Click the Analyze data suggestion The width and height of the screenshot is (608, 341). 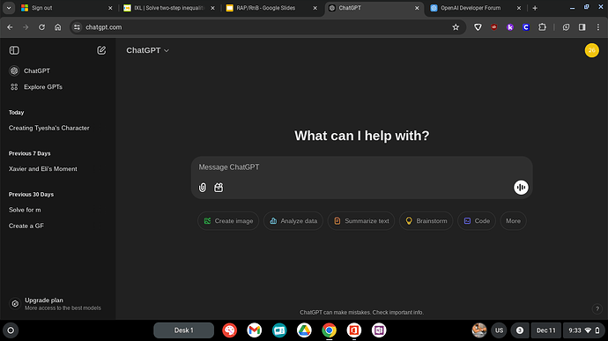pyautogui.click(x=293, y=221)
